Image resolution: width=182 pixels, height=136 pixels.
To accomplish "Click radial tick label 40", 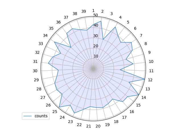I will [96, 25].
